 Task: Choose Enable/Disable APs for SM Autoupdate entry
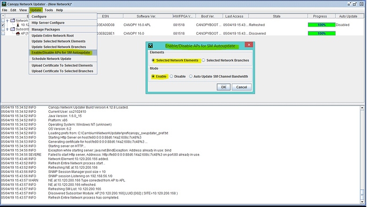pos(63,53)
